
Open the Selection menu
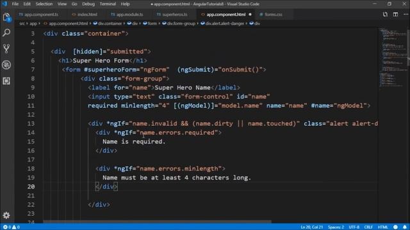[x=44, y=4]
